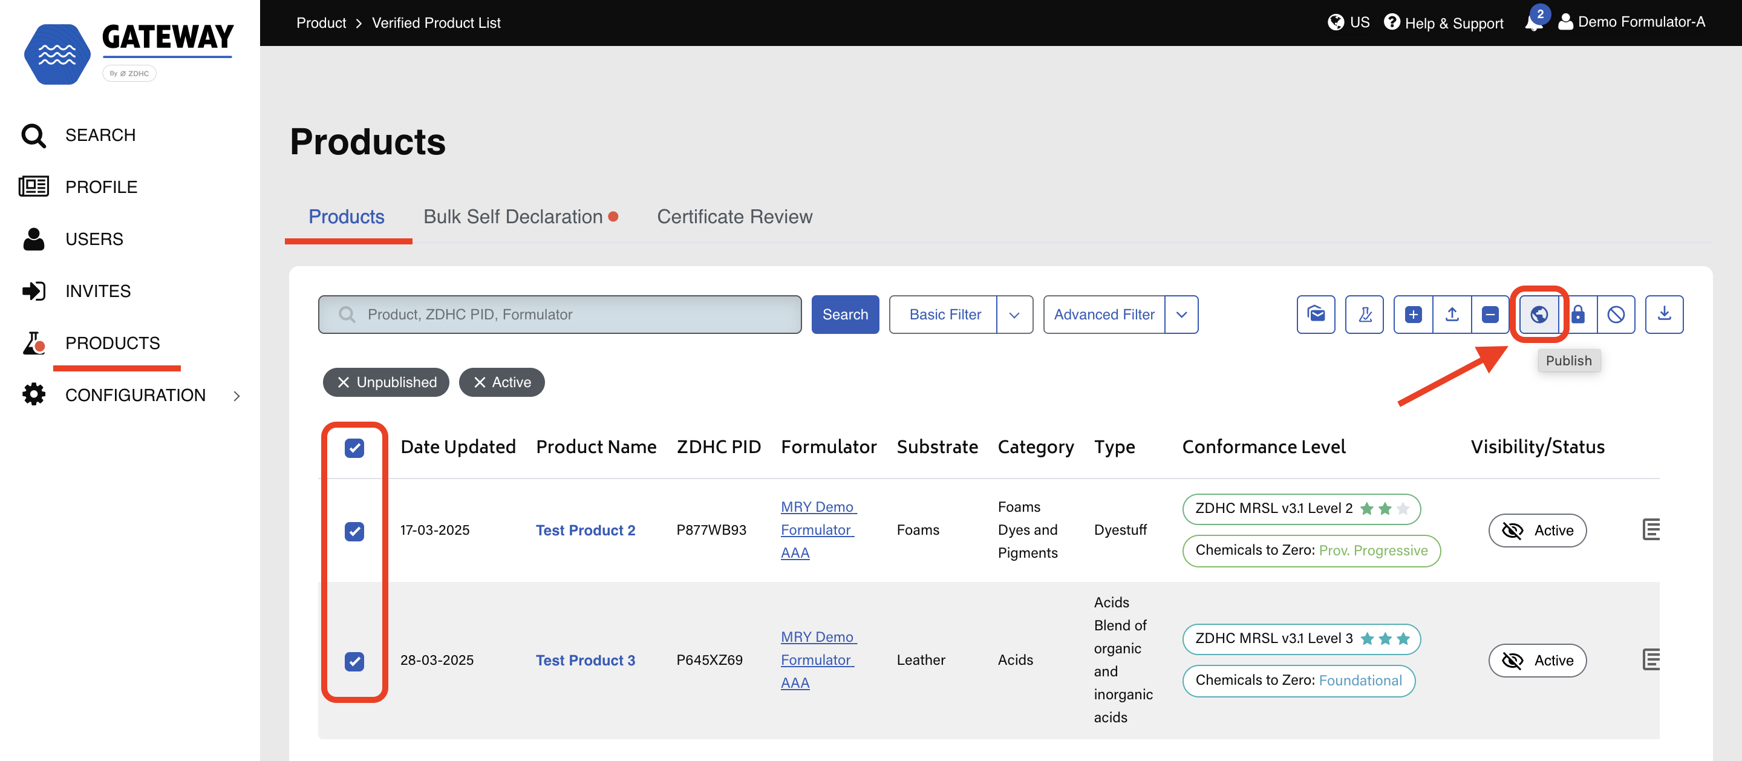Open the notifications bell icon
Image resolution: width=1742 pixels, height=761 pixels.
point(1534,22)
